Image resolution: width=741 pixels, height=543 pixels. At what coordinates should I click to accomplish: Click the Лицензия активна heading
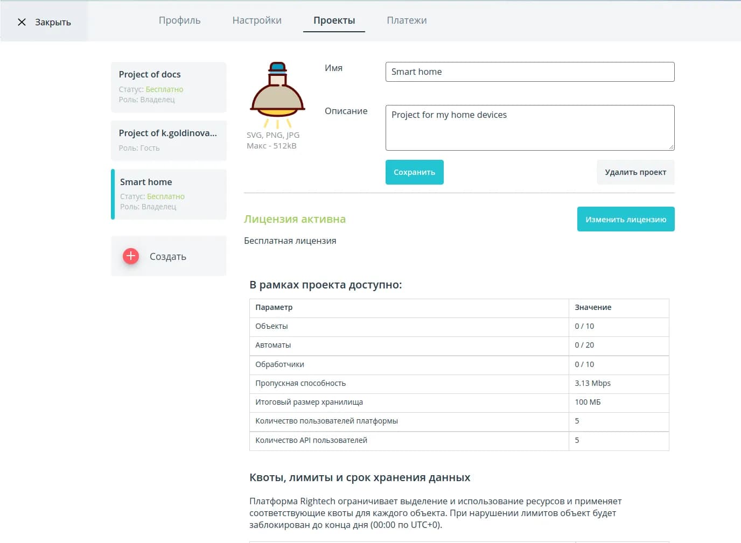point(295,219)
